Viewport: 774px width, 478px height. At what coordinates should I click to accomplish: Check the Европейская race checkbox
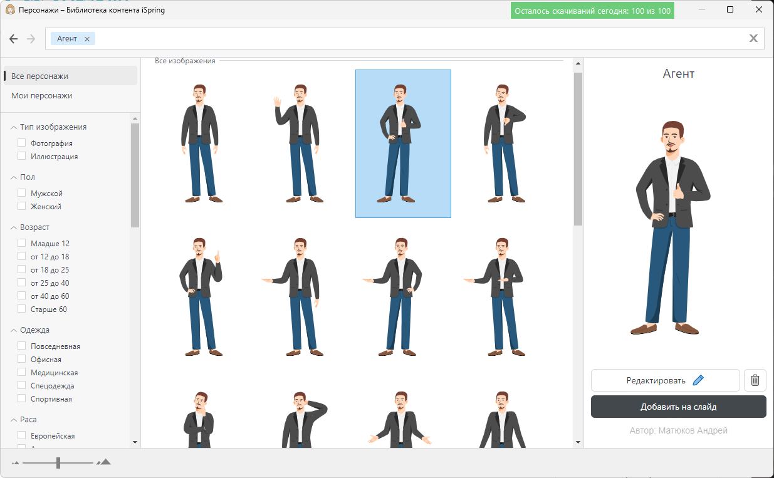[x=22, y=435]
